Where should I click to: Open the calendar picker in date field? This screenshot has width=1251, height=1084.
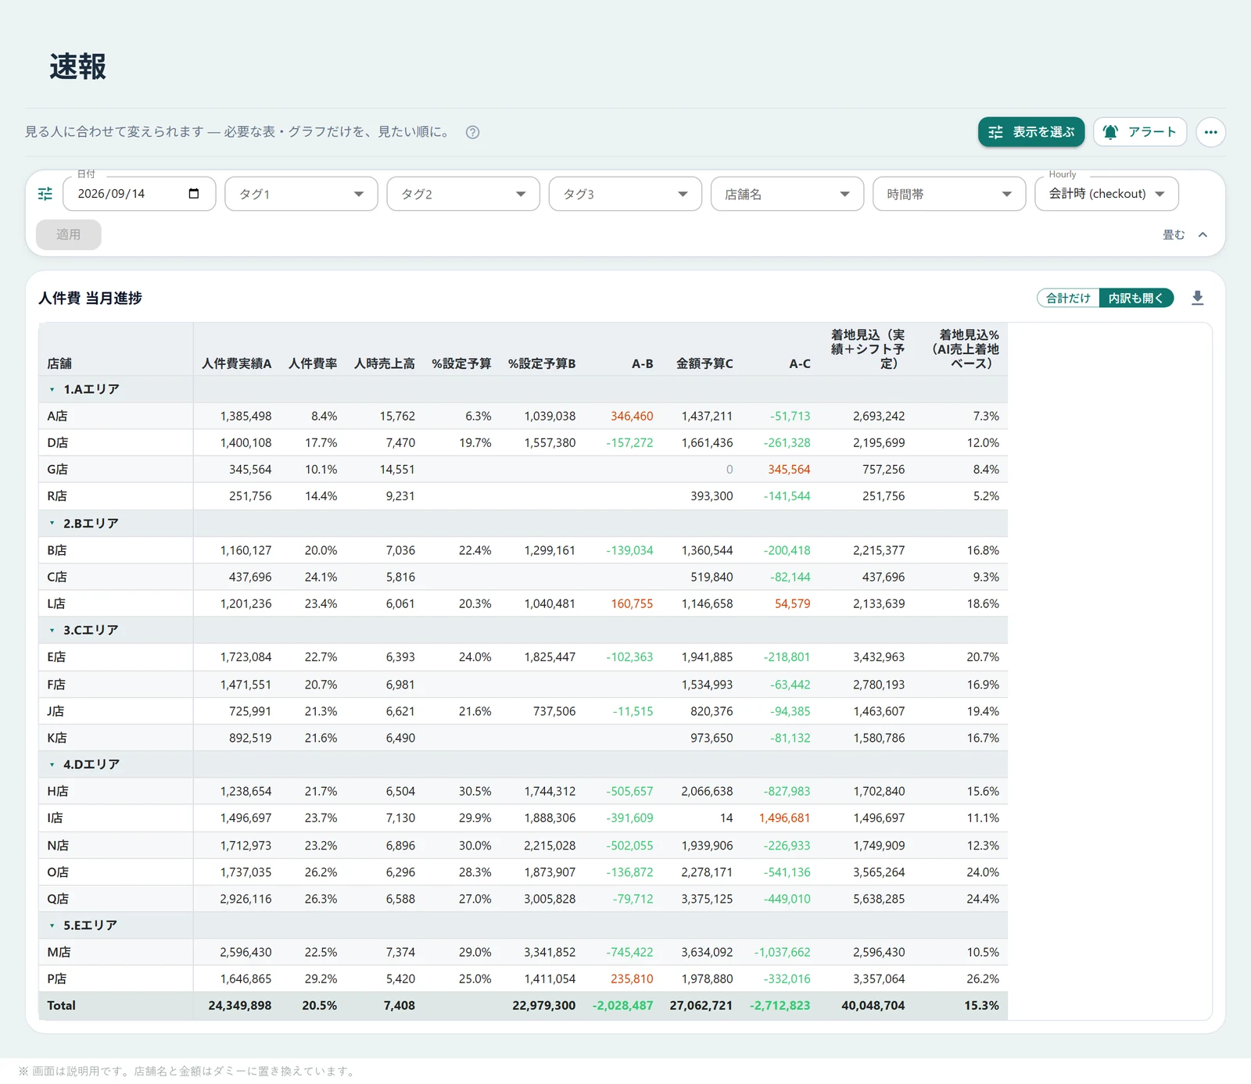[x=194, y=194]
